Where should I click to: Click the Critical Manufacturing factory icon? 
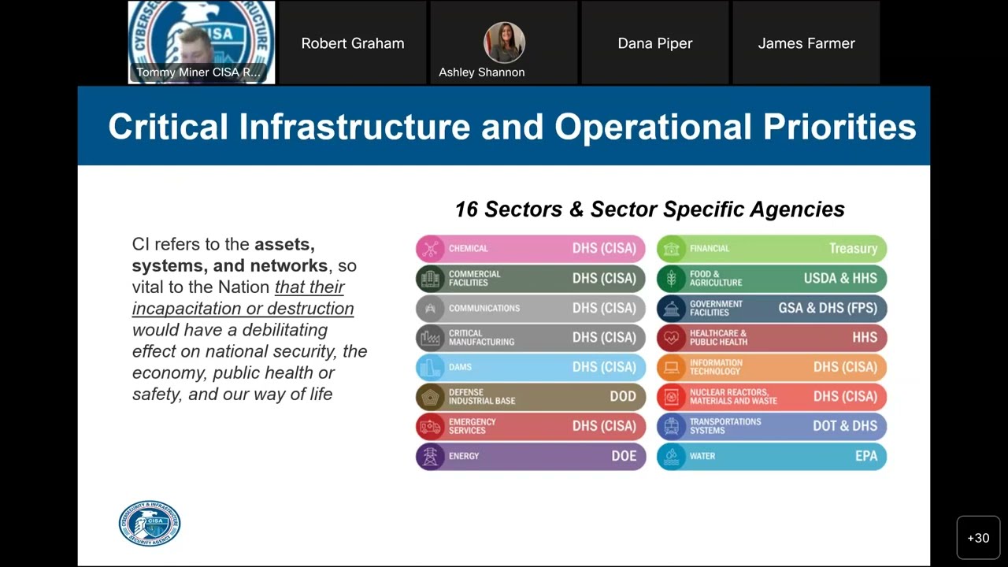click(x=431, y=338)
